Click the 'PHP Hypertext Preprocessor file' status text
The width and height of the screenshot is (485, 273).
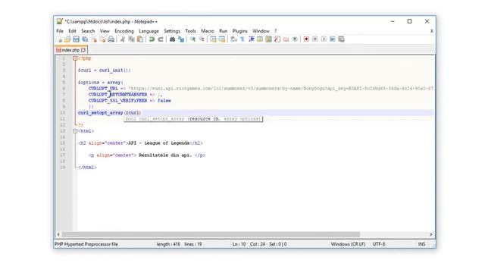pyautogui.click(x=86, y=244)
